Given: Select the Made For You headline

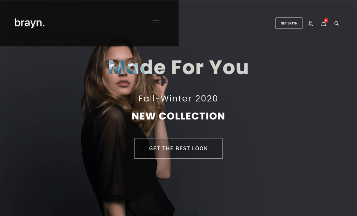Looking at the screenshot, I should click(x=178, y=67).
